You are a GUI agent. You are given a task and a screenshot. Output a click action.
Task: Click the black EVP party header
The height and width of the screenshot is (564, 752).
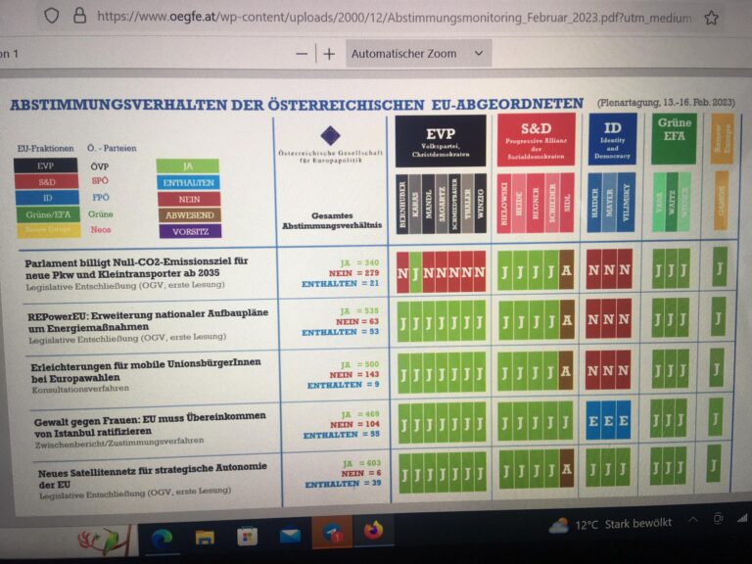(x=440, y=140)
